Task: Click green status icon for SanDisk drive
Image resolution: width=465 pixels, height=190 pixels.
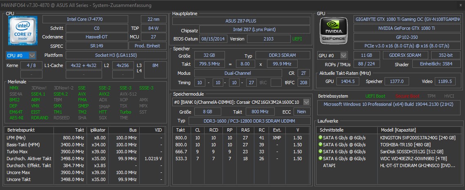Action: [x=320, y=152]
